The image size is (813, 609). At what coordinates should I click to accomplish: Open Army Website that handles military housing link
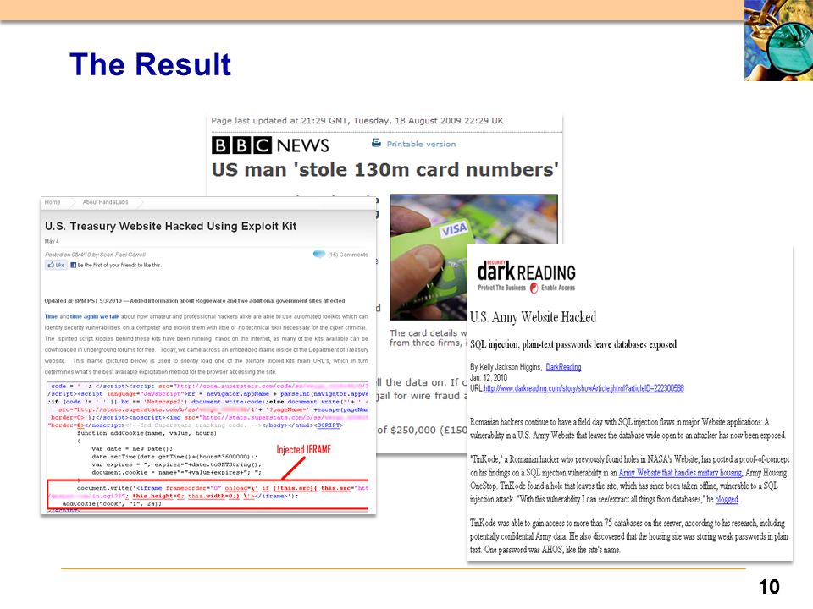click(x=680, y=472)
